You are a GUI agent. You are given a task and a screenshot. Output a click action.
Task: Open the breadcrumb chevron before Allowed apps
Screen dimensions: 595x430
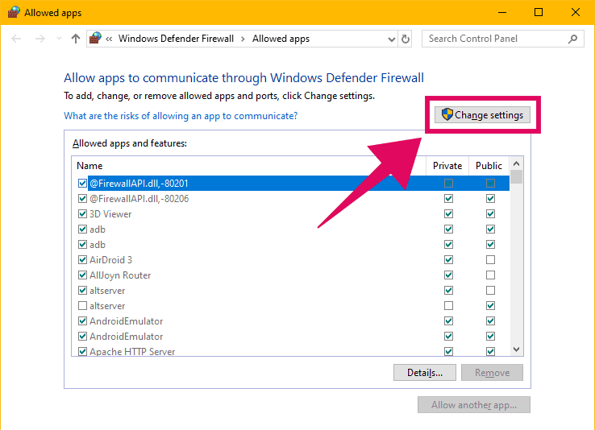tap(243, 39)
